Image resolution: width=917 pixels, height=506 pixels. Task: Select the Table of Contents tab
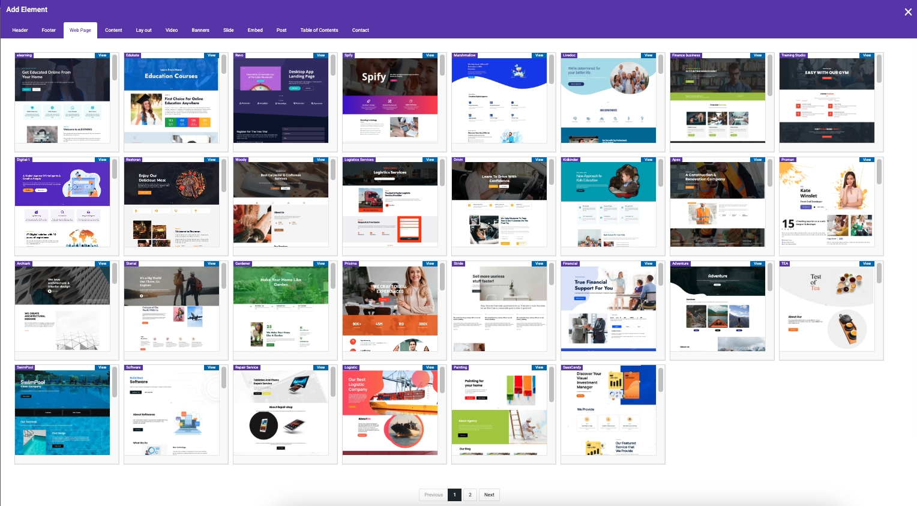319,30
